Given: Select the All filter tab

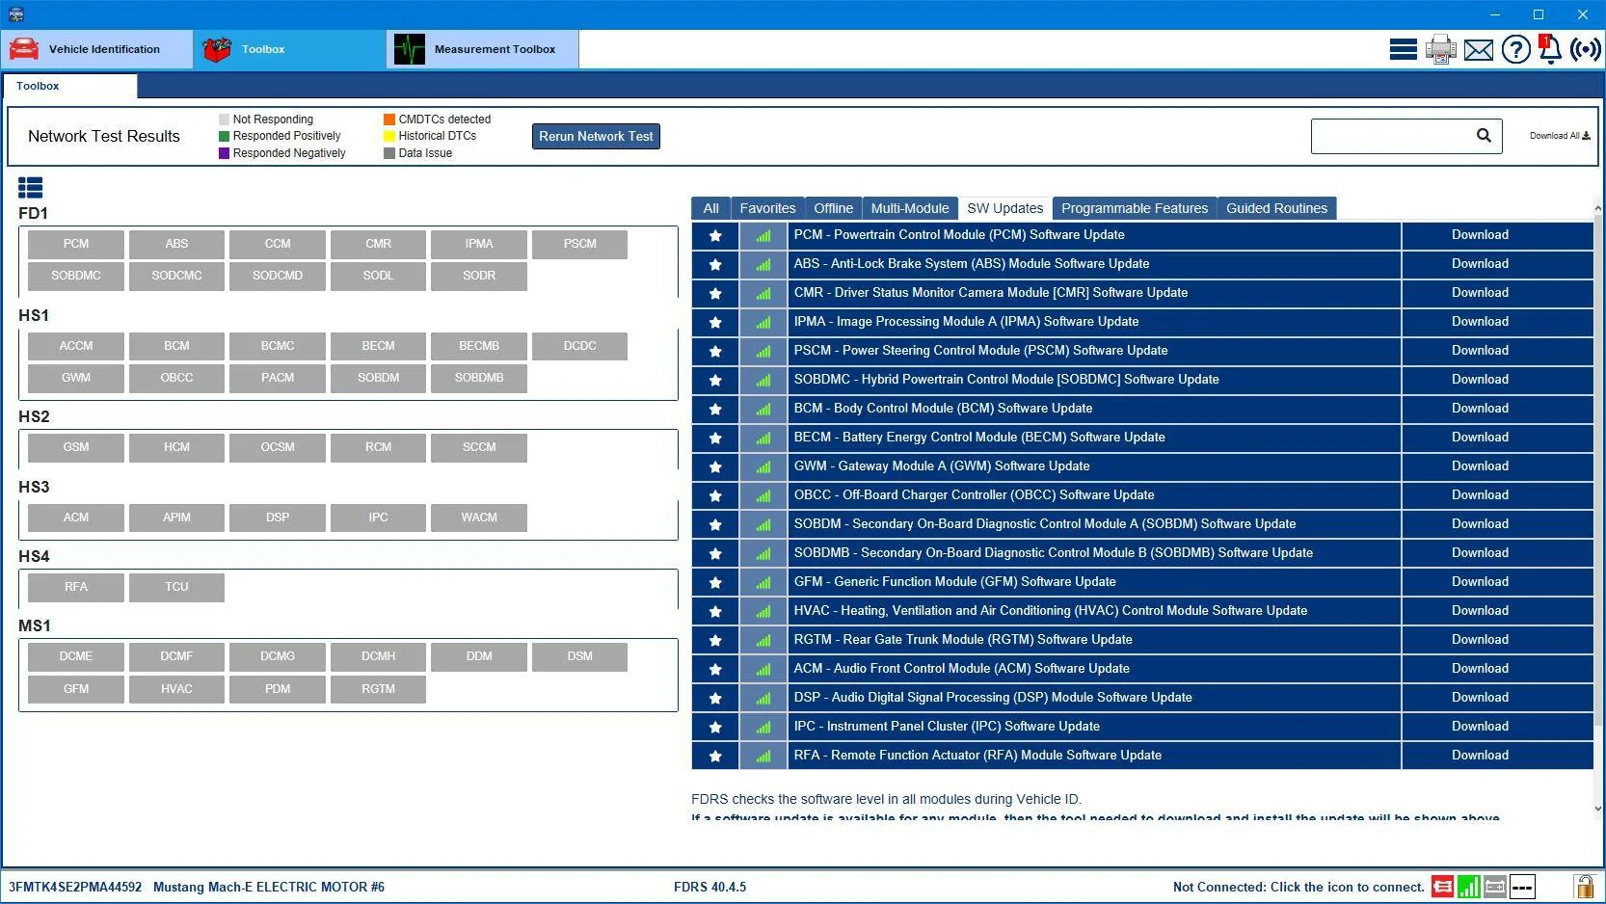Looking at the screenshot, I should coord(710,208).
